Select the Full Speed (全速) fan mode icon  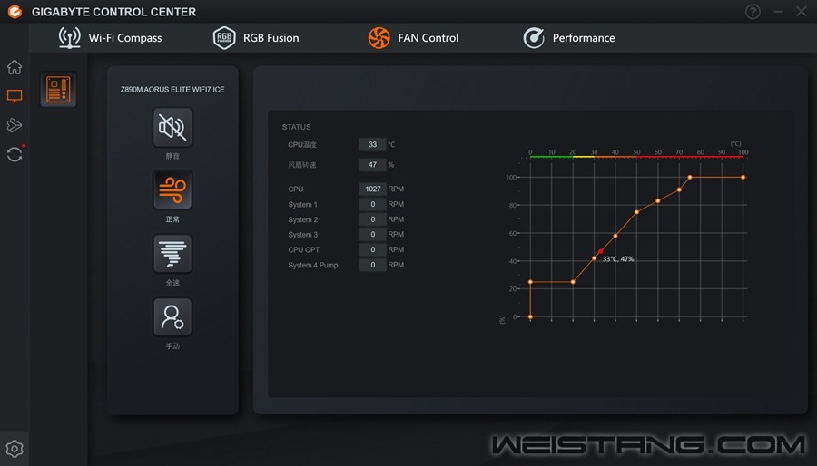pyautogui.click(x=172, y=254)
